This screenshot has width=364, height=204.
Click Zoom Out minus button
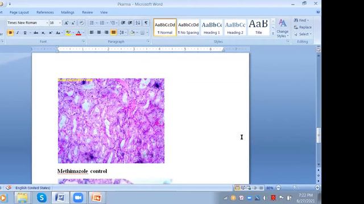(278, 188)
